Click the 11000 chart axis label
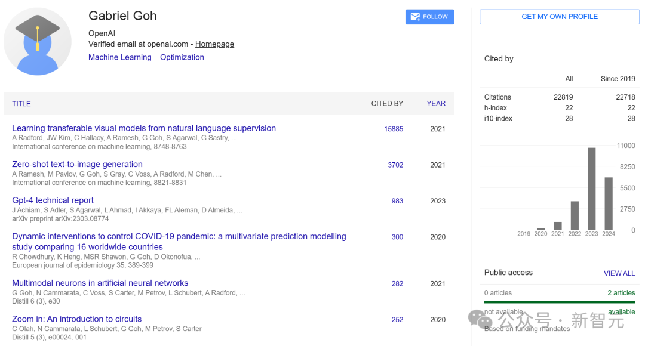The width and height of the screenshot is (645, 346). pos(626,146)
